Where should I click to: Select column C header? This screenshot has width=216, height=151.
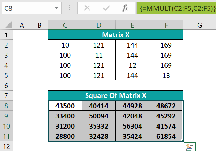click(65, 25)
